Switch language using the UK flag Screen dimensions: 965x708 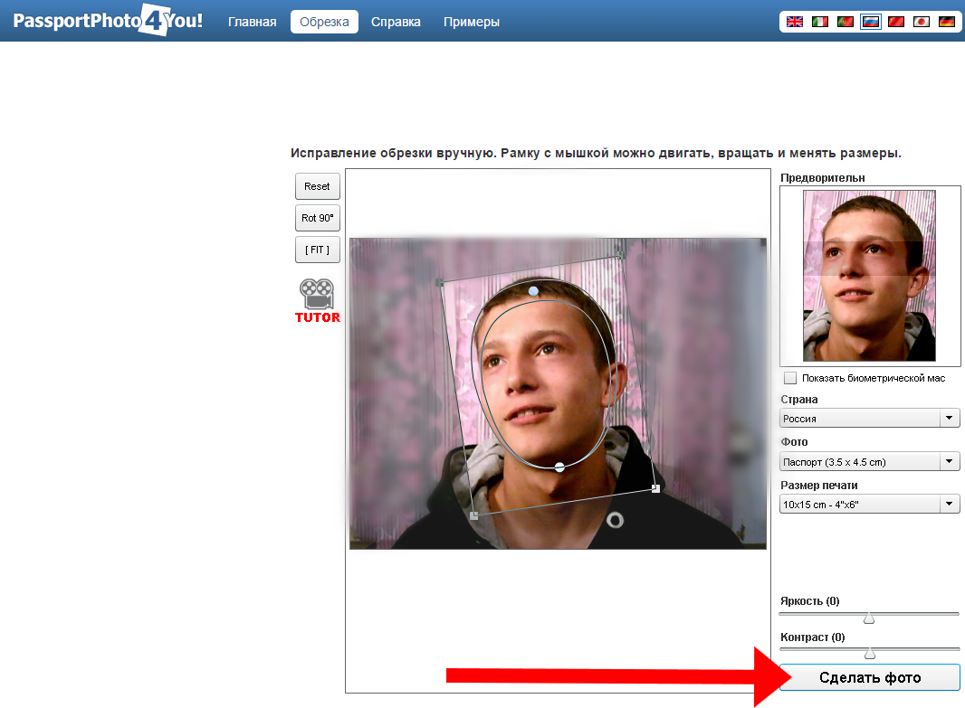pos(795,22)
